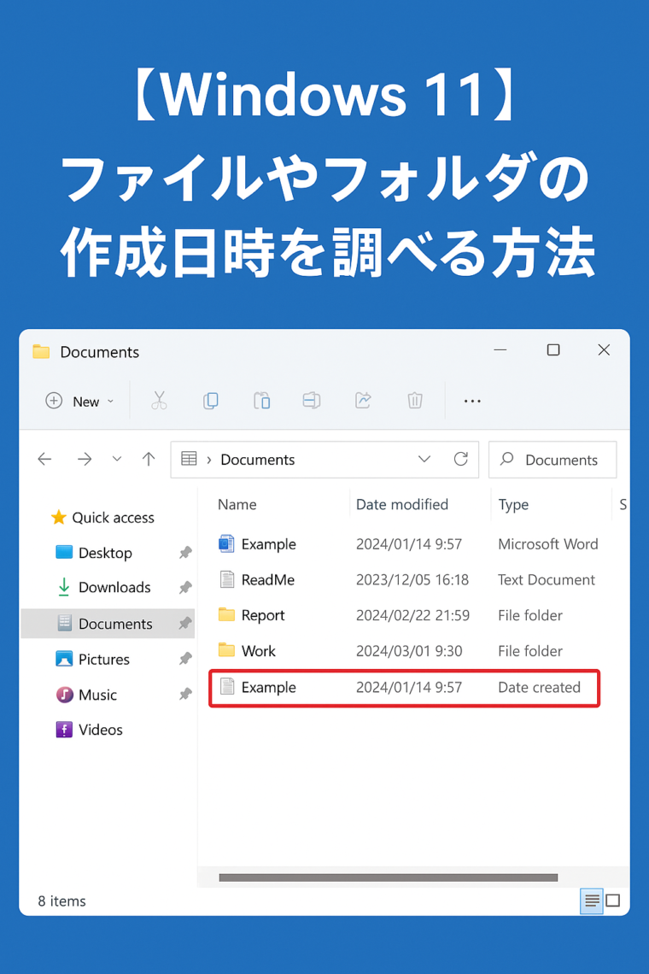Click the Delete trash can icon
Viewport: 649px width, 974px height.
[x=414, y=401]
